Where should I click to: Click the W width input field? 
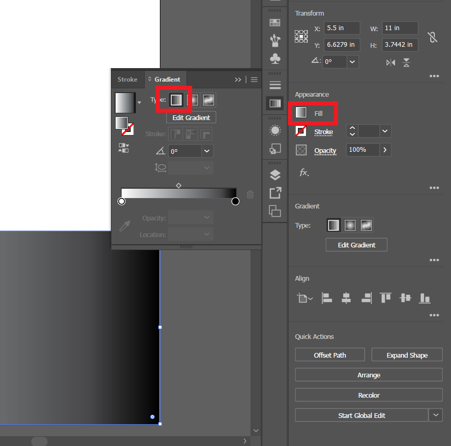click(399, 28)
